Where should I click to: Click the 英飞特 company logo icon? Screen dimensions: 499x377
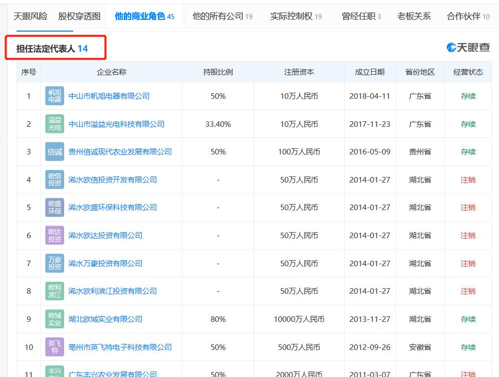pyautogui.click(x=54, y=347)
